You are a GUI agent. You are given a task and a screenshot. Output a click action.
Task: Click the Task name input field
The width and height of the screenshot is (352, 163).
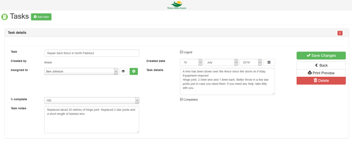[x=92, y=53]
